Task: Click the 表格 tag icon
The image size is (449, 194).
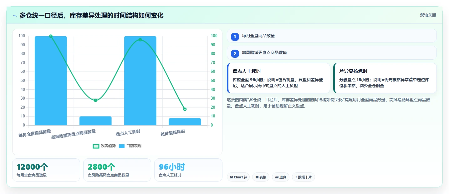Action: [x=257, y=177]
